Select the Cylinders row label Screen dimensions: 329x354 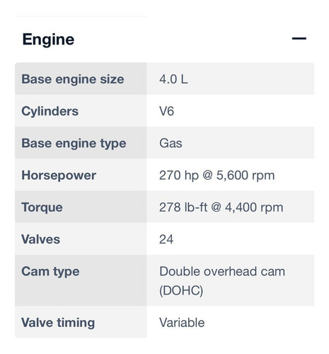tap(50, 111)
